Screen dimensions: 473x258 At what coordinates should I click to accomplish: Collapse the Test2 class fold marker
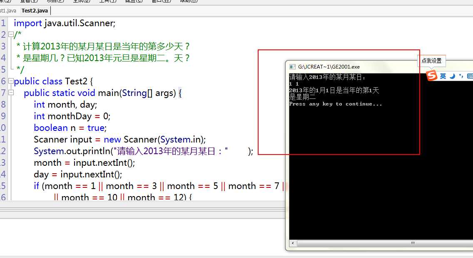[x=11, y=81]
